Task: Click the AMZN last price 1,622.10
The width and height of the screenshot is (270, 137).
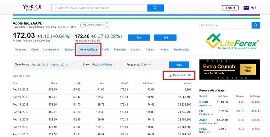Action: [x=222, y=120]
